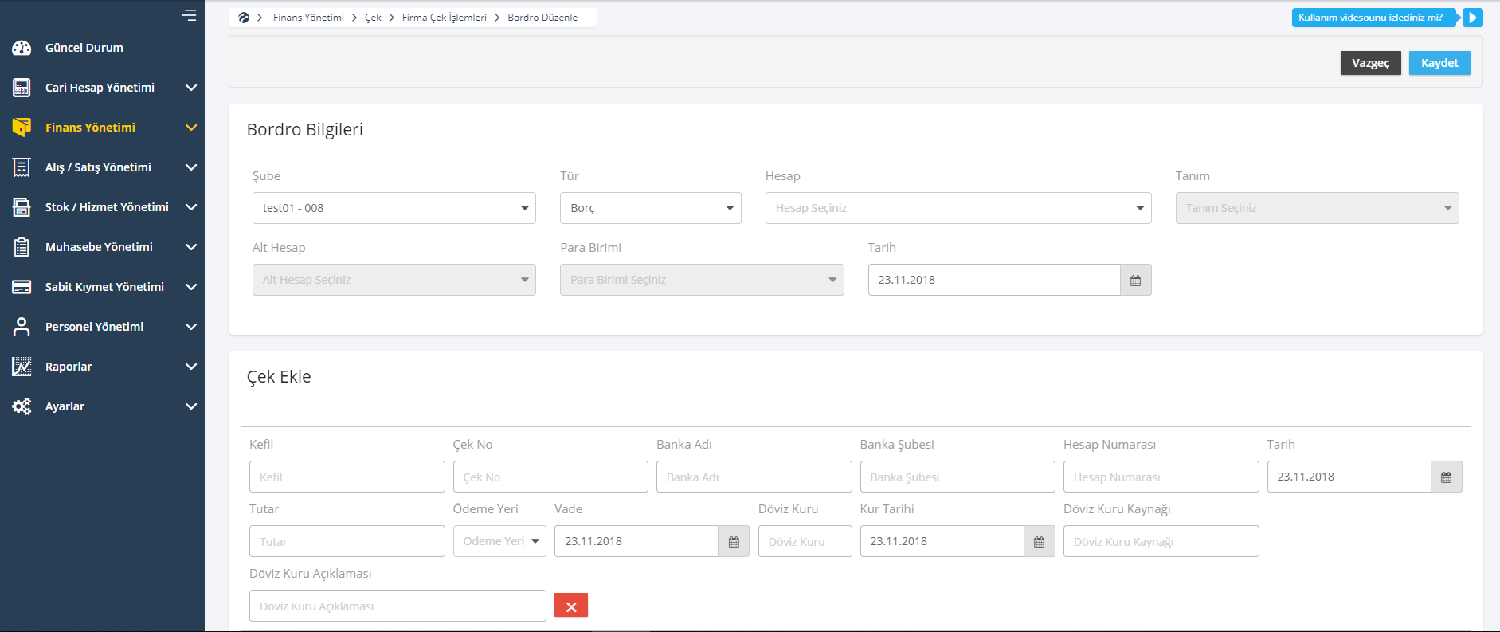This screenshot has width=1500, height=632.
Task: Click the breadcrumb home icon
Action: point(244,18)
